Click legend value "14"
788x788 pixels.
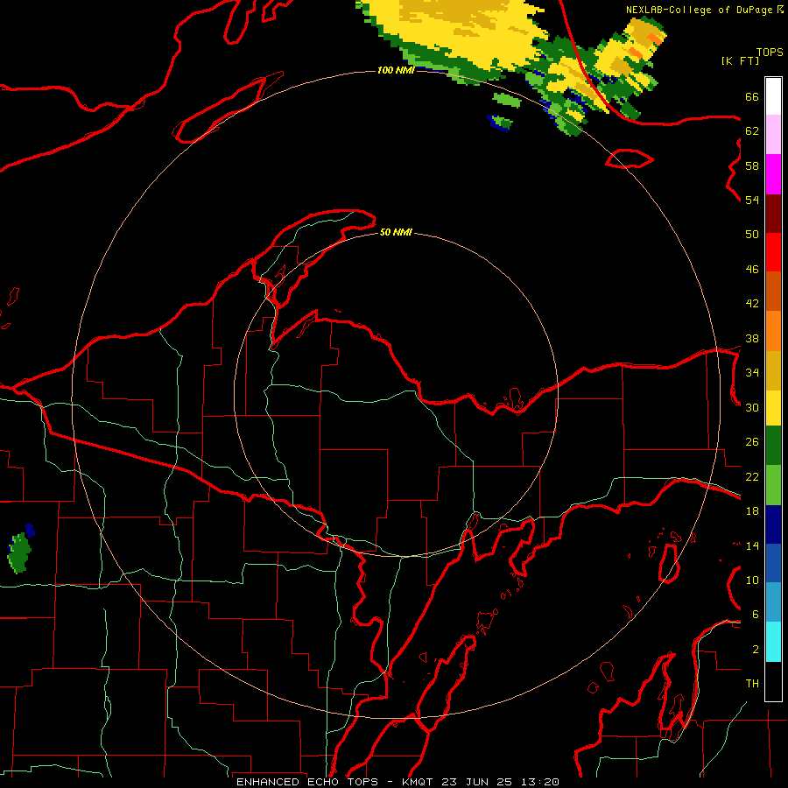pyautogui.click(x=752, y=545)
